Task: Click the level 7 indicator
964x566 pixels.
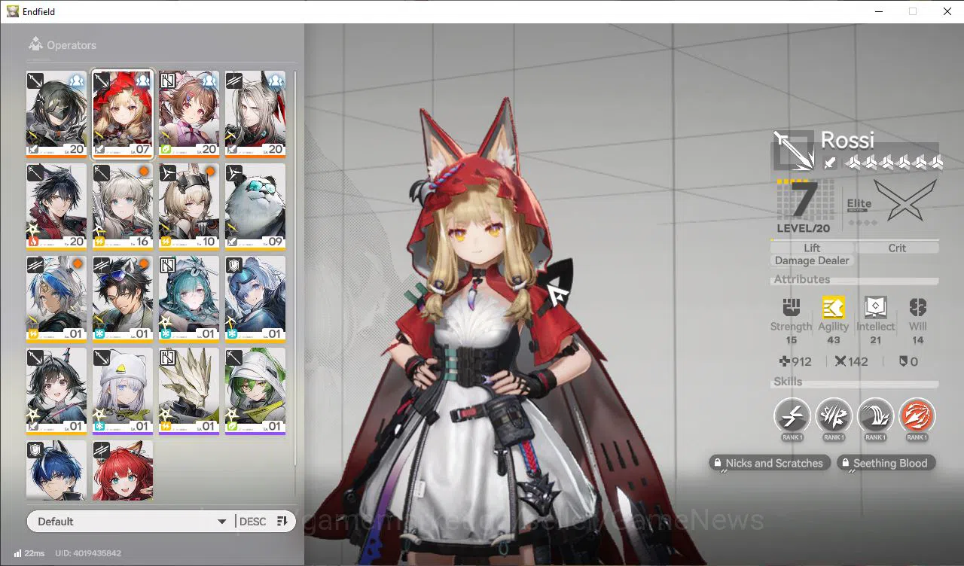Action: coord(804,200)
